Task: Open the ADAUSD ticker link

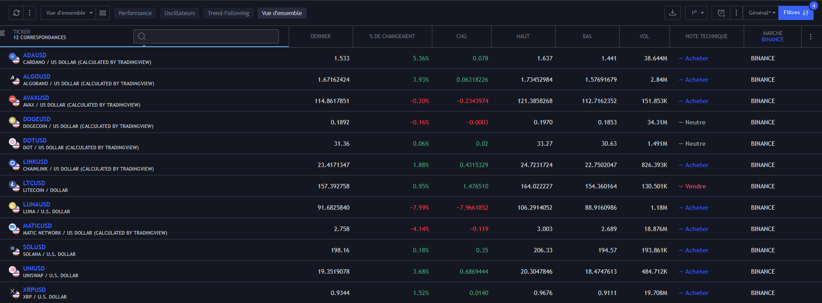Action: tap(35, 55)
